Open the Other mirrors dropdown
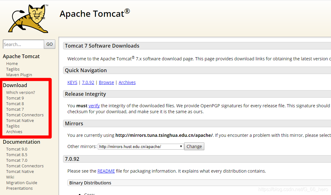The image size is (331, 195). pyautogui.click(x=141, y=146)
